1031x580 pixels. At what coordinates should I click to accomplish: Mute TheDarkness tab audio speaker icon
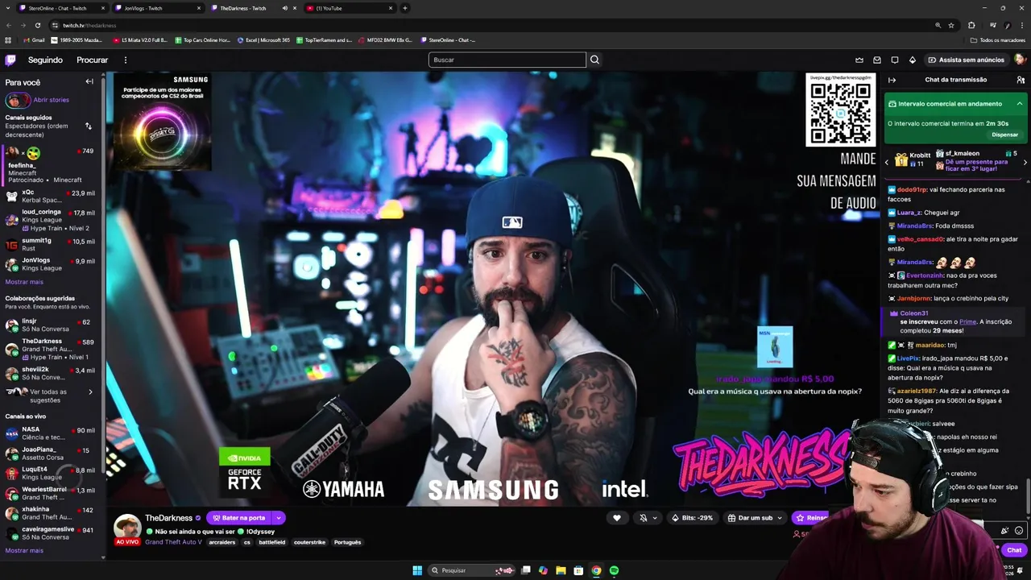pos(284,8)
